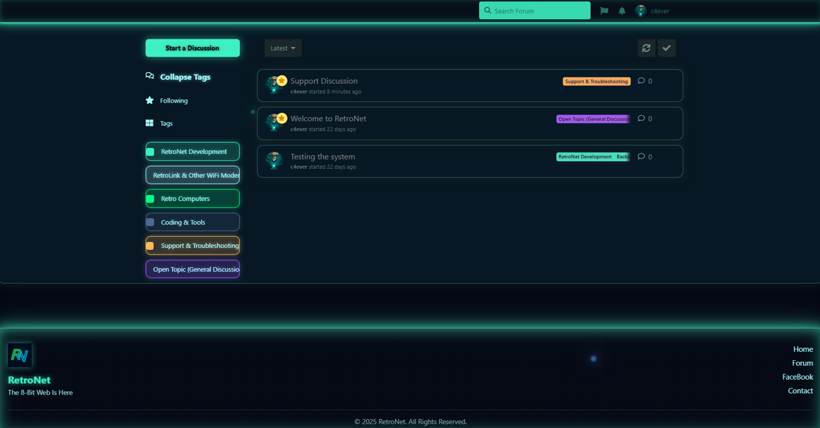Click 'The 8-Bit Web Is Here' tagline
The width and height of the screenshot is (820, 428).
click(40, 392)
